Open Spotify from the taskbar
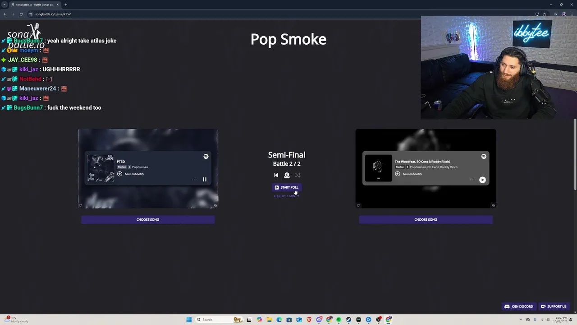Viewport: 577px width, 325px height. click(x=339, y=320)
